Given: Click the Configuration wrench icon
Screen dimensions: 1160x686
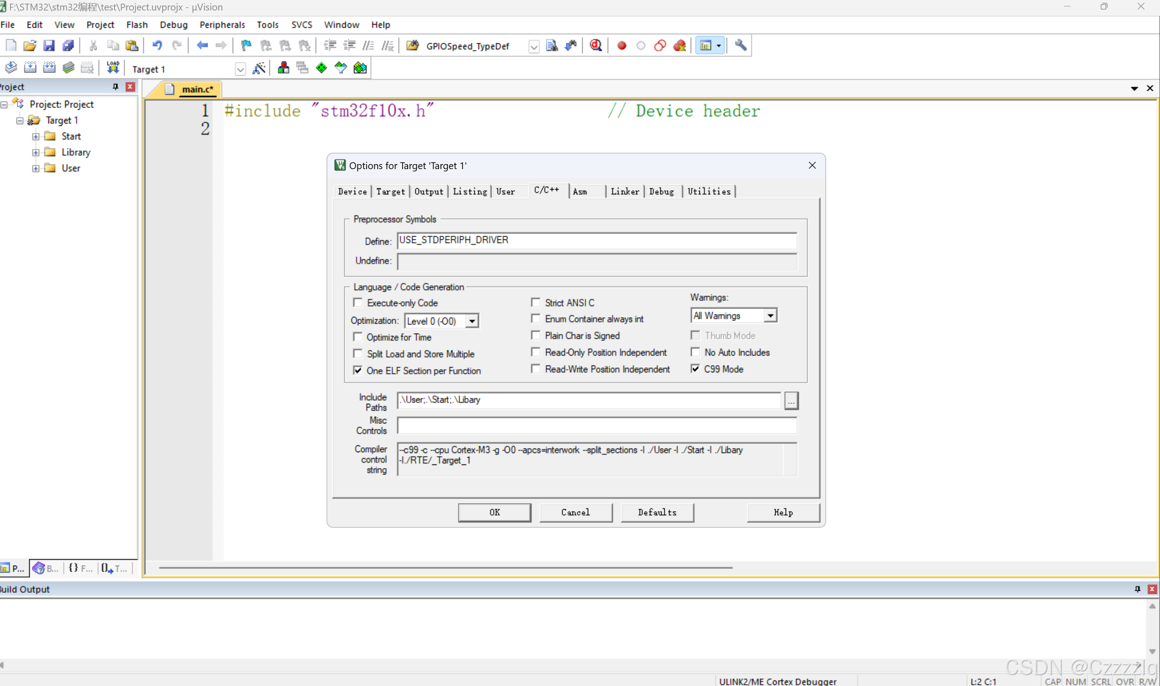Looking at the screenshot, I should click(740, 45).
